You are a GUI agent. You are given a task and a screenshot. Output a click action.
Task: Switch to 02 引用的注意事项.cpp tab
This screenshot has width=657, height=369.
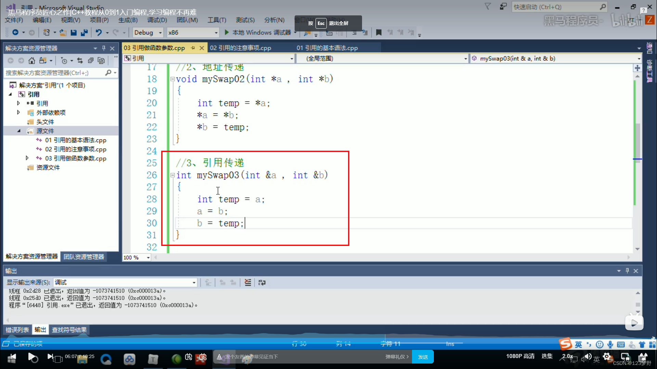241,48
